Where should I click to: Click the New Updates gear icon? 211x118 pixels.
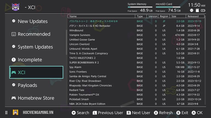(13, 21)
